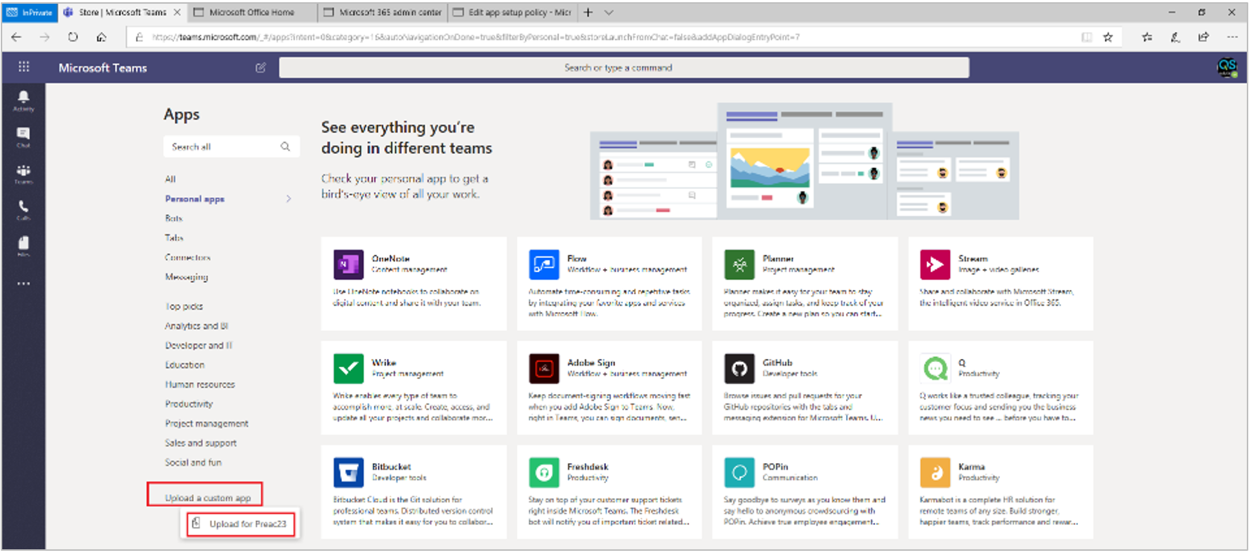This screenshot has height=556, width=1252.
Task: Go to Teams in the left rail
Action: pos(23,174)
